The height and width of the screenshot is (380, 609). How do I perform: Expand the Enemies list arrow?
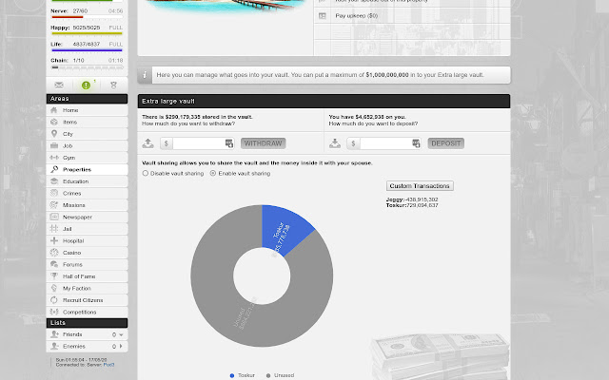point(121,346)
